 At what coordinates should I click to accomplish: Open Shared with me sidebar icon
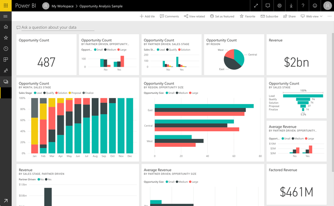click(6, 70)
